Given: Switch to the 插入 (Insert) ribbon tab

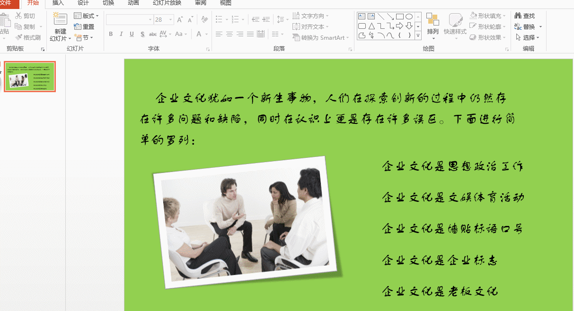Looking at the screenshot, I should tap(57, 3).
